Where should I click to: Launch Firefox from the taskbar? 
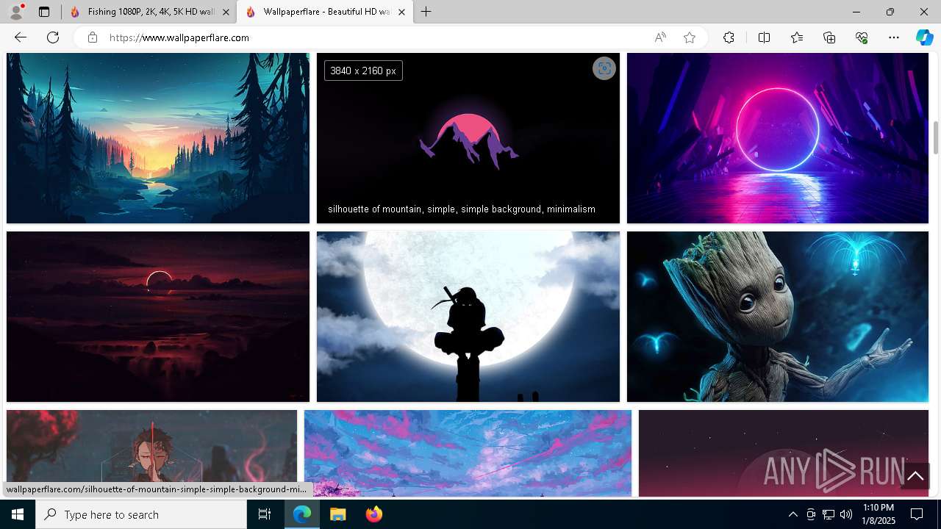373,514
